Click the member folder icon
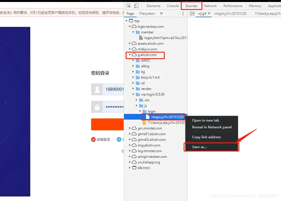Screen dimensions: 281x201 click(x=138, y=32)
